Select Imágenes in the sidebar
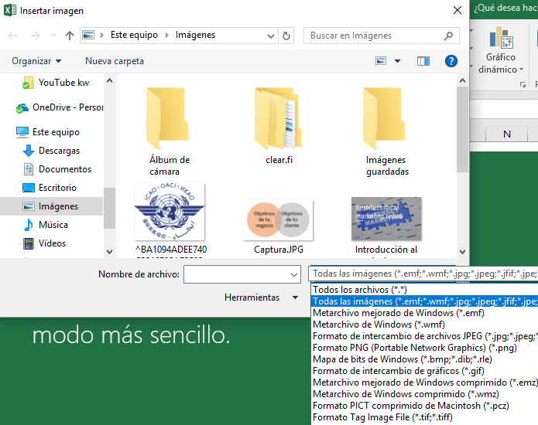This screenshot has width=538, height=425. (51, 206)
